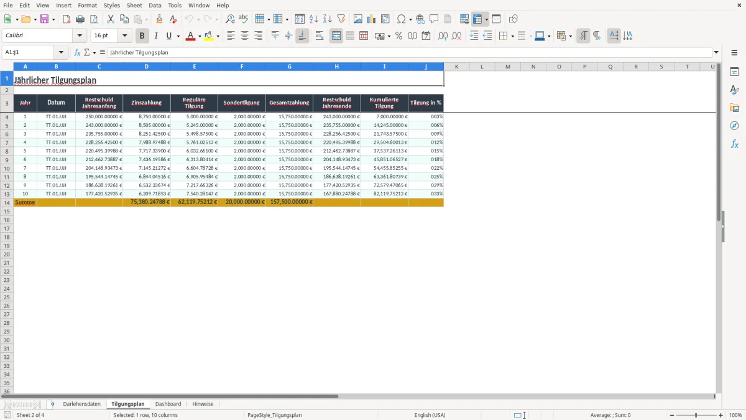This screenshot has height=420, width=746.
Task: Format as percent
Action: (x=399, y=36)
